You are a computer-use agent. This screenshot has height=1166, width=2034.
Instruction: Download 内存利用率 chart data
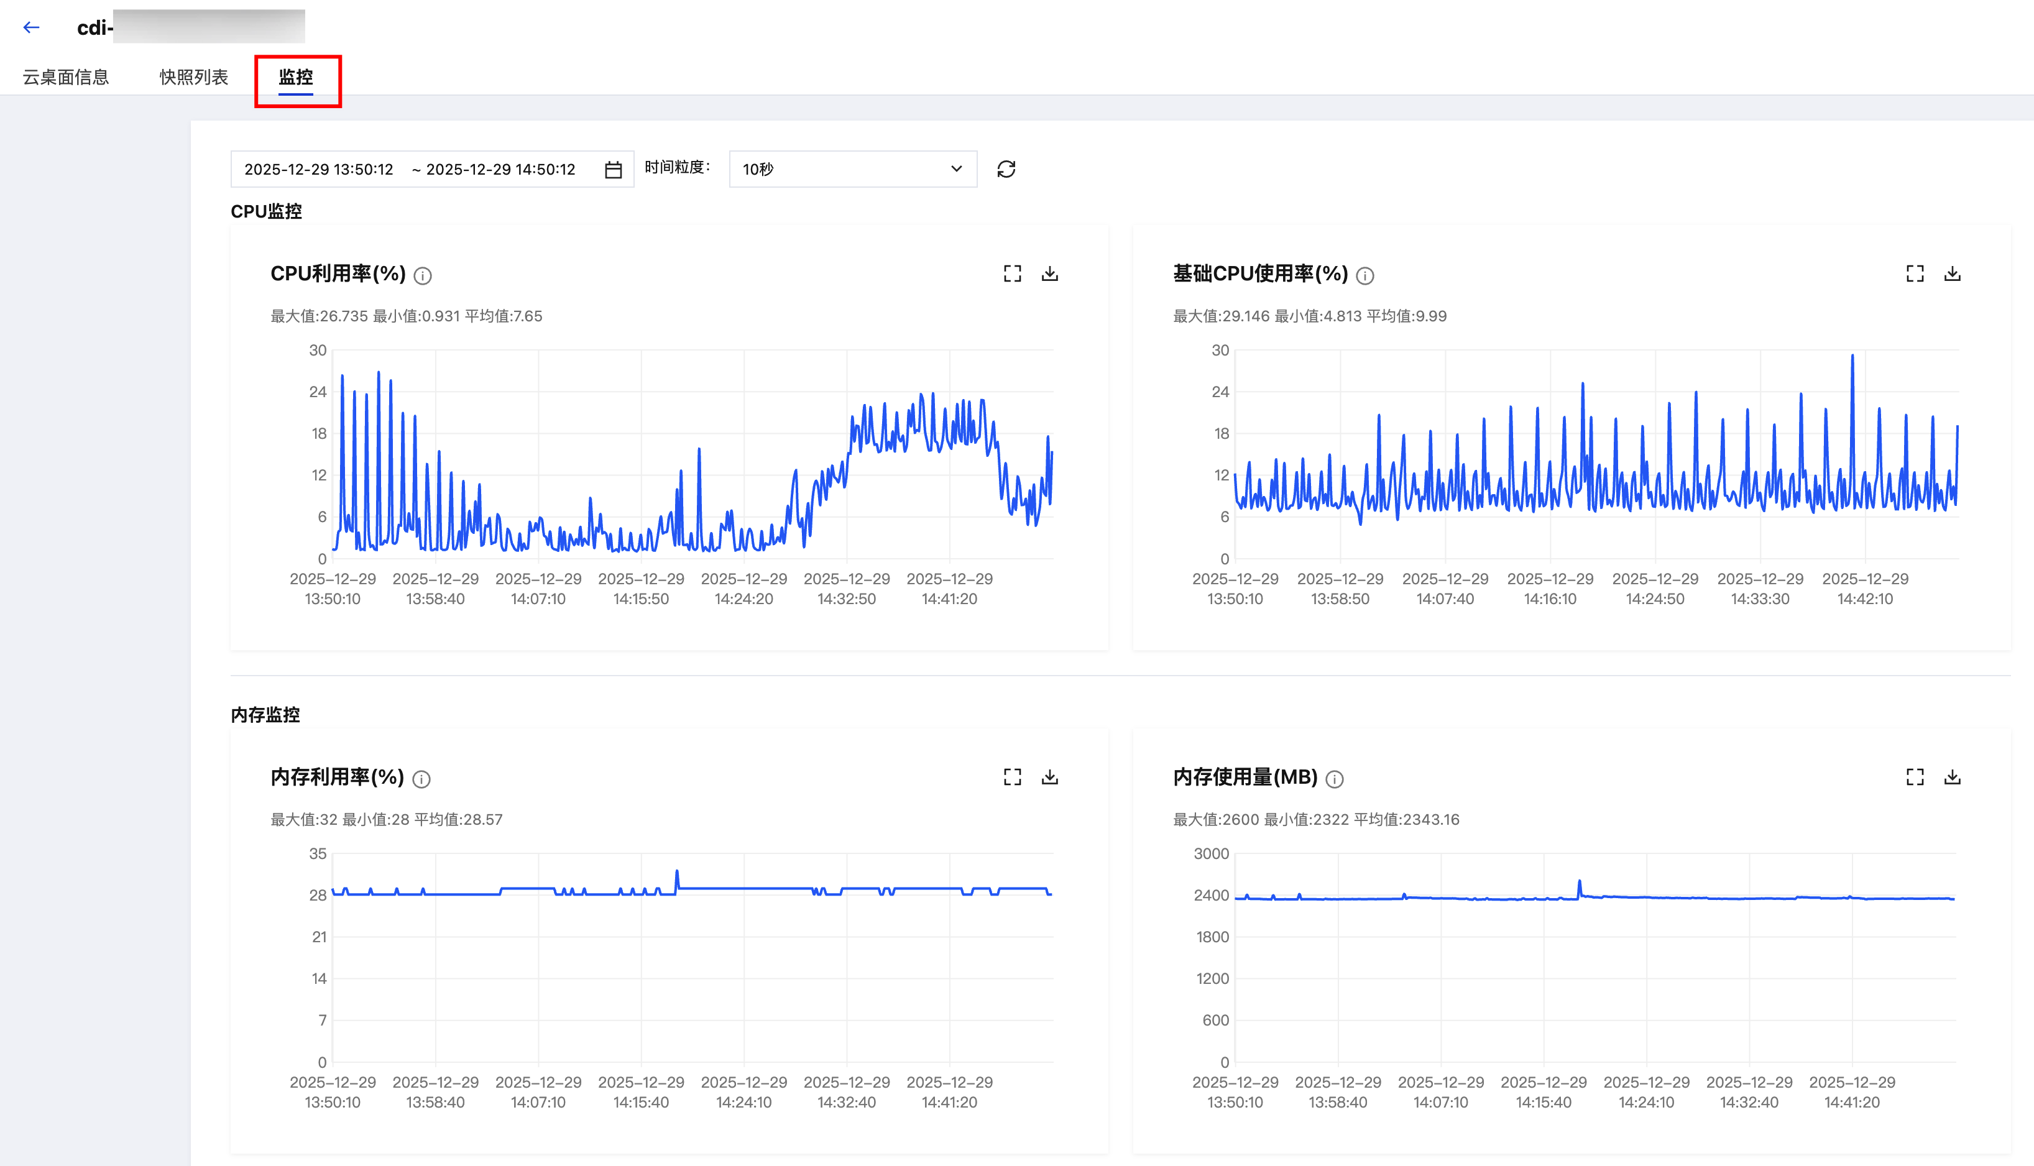click(x=1049, y=777)
